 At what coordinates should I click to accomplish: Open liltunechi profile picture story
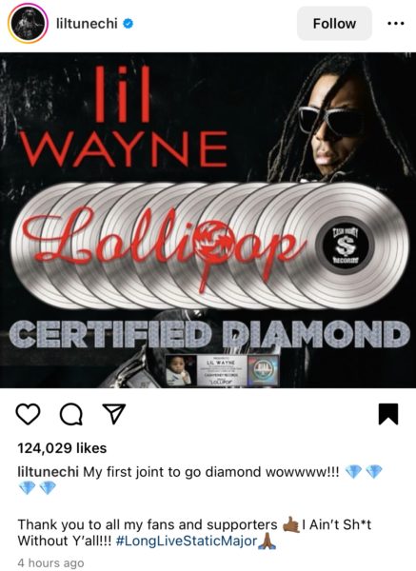[x=28, y=24]
